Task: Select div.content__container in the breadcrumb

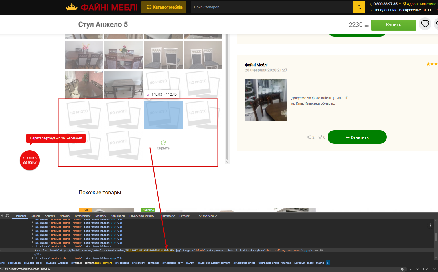Action: pos(145,263)
